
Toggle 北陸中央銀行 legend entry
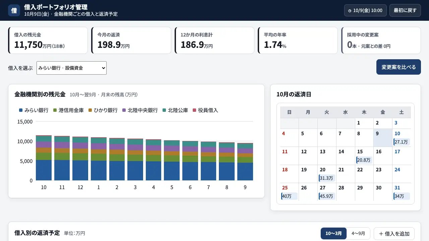click(x=140, y=110)
